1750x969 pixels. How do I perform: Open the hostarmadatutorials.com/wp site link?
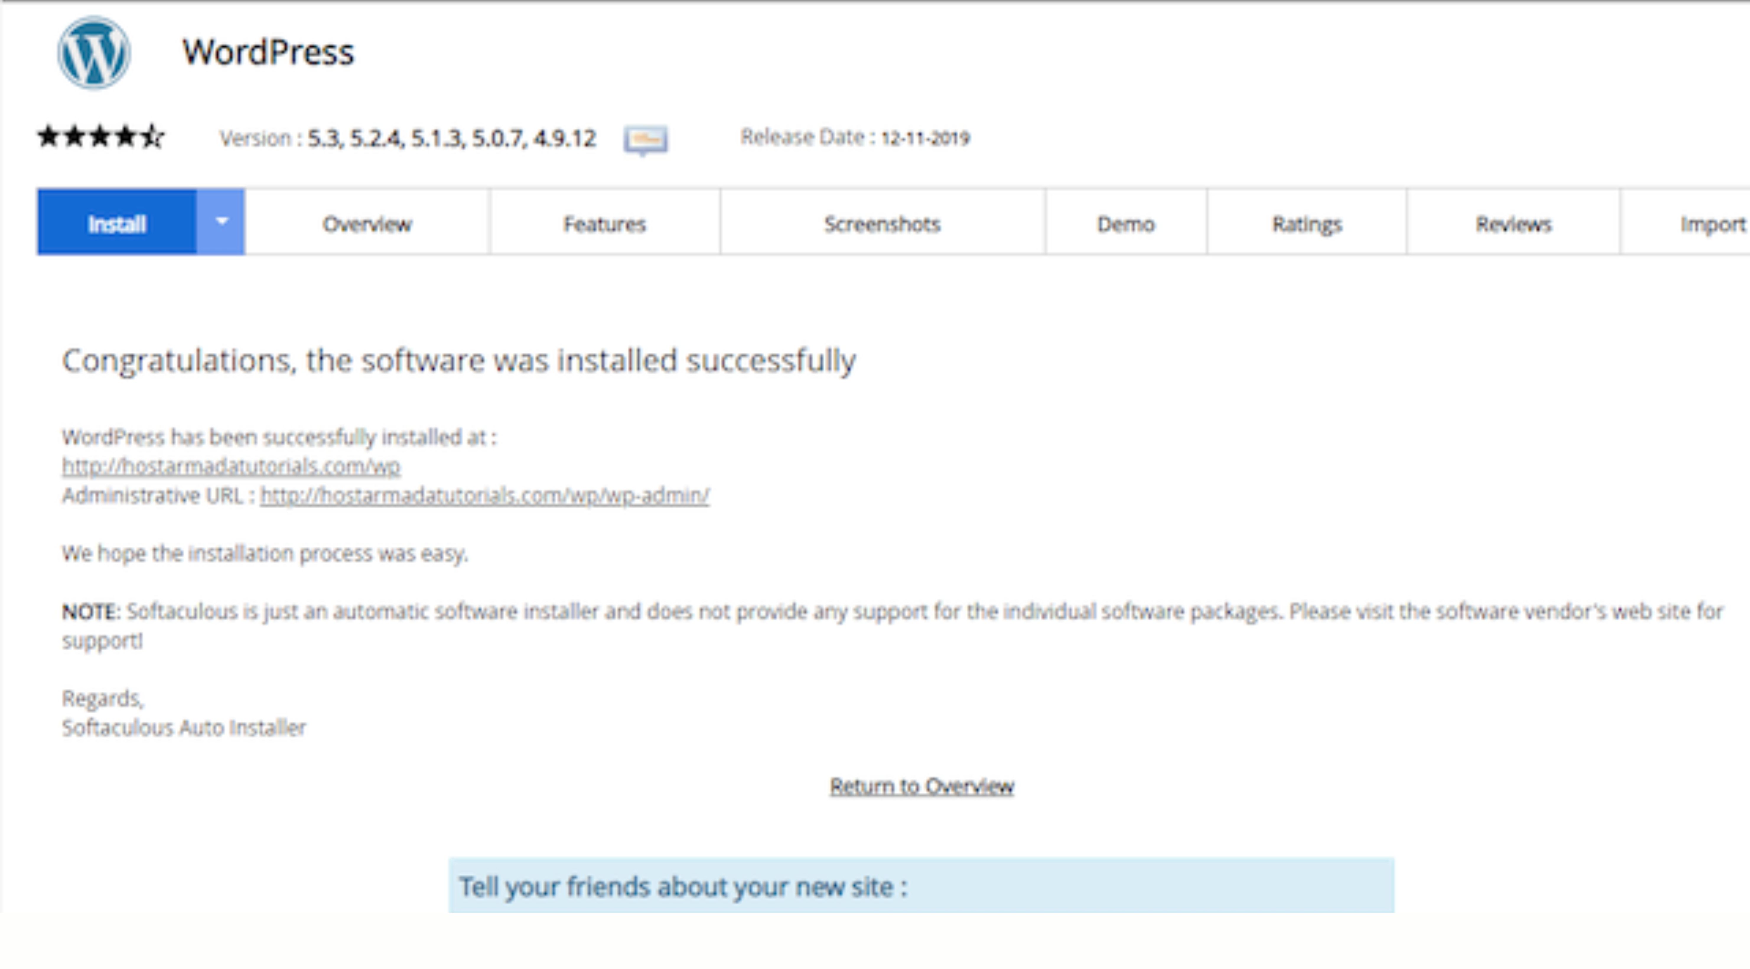click(x=231, y=466)
